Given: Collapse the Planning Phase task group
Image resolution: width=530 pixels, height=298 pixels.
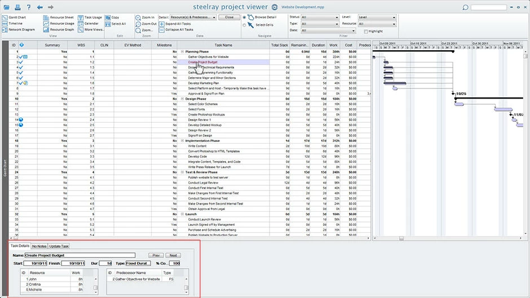Looking at the screenshot, I should 182,51.
